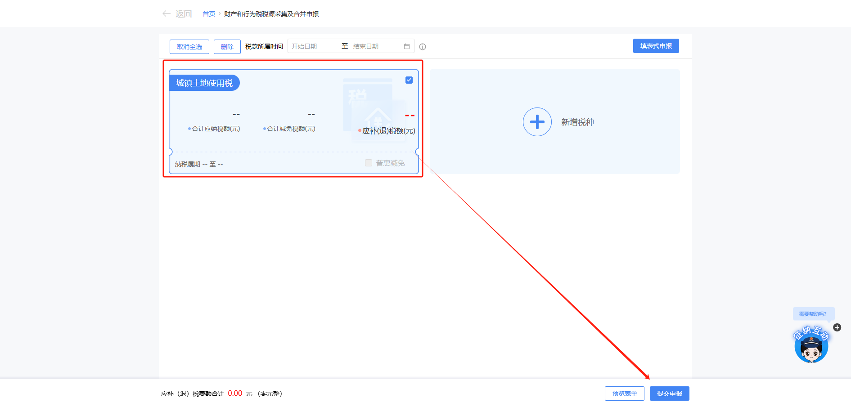The height and width of the screenshot is (407, 851).
Task: Open the 需要帮助吗 help bubble
Action: click(813, 314)
